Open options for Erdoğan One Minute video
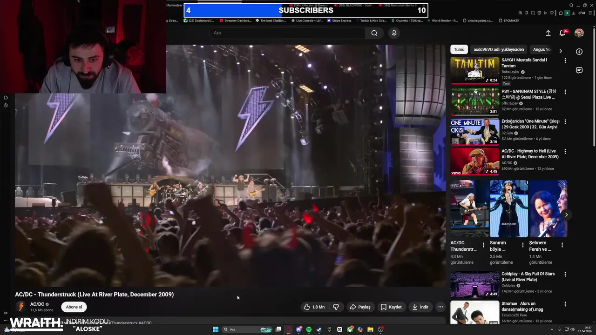The image size is (596, 335). (x=565, y=122)
